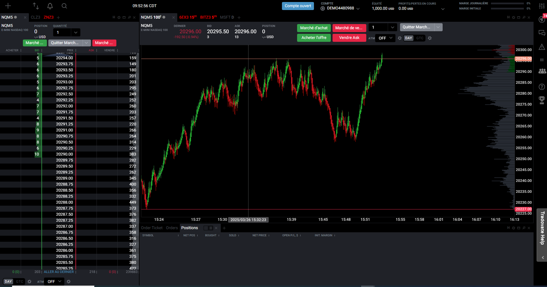This screenshot has width=547, height=287.
Task: Click the 20290.00 price row in DOM
Action: (x=64, y=154)
